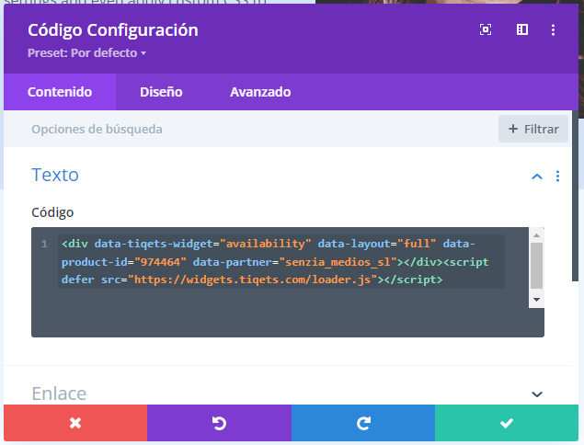The image size is (584, 445).
Task: Expand the Enlace section chevron
Action: pyautogui.click(x=537, y=394)
